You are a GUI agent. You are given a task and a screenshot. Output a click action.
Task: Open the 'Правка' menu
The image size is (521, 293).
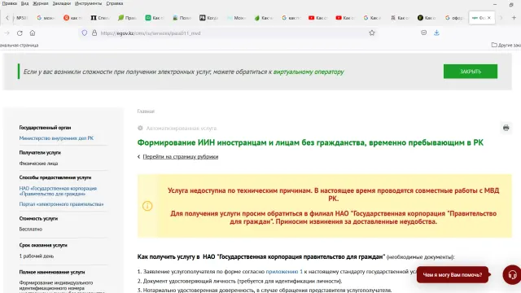[x=9, y=3]
